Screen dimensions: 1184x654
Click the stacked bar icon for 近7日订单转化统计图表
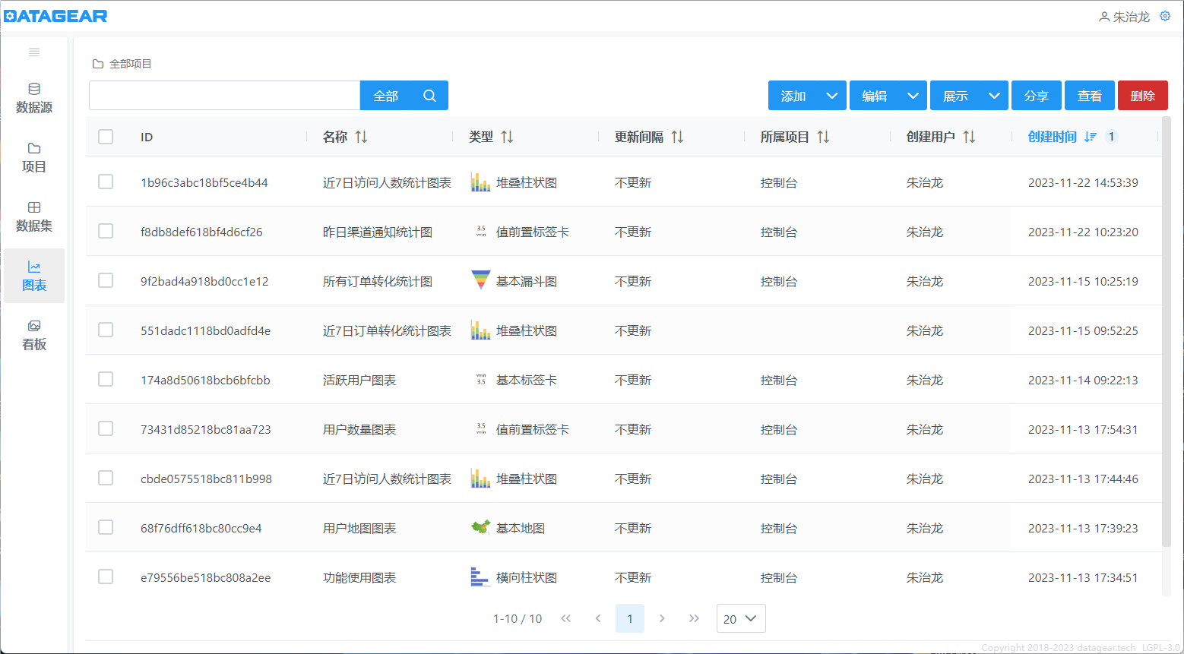pos(480,330)
